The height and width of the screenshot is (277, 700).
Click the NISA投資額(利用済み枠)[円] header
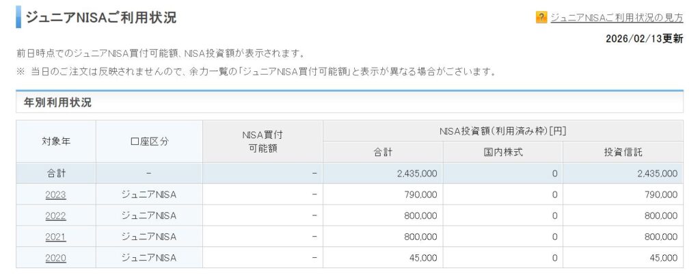click(x=502, y=131)
